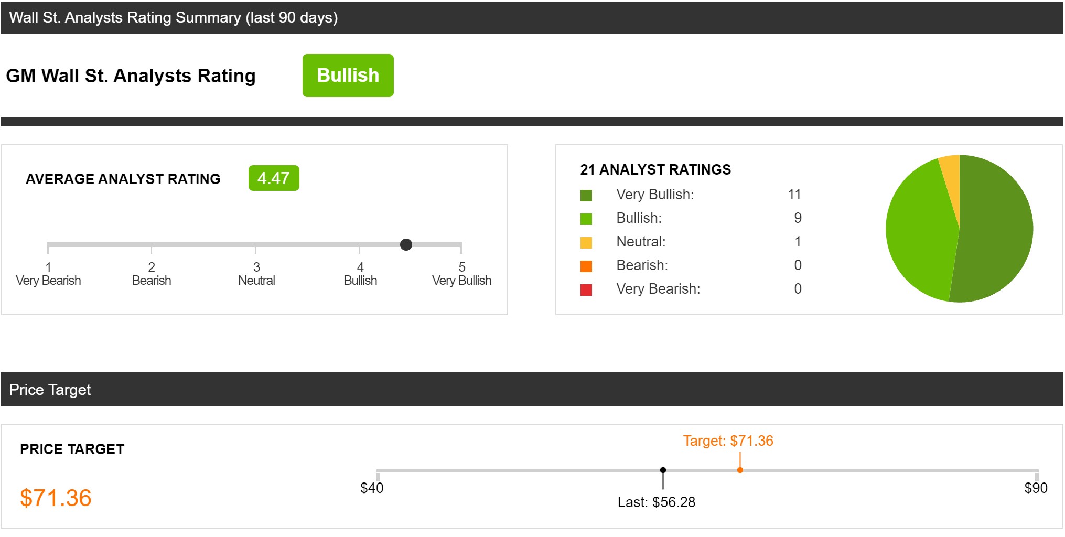Image resolution: width=1065 pixels, height=537 pixels.
Task: Click the Bearish orange legend swatch
Action: pos(586,266)
